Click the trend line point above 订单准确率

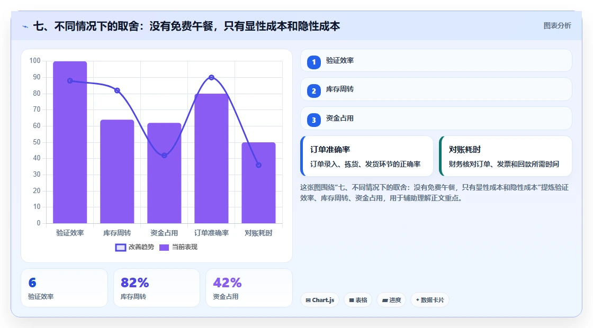(211, 77)
